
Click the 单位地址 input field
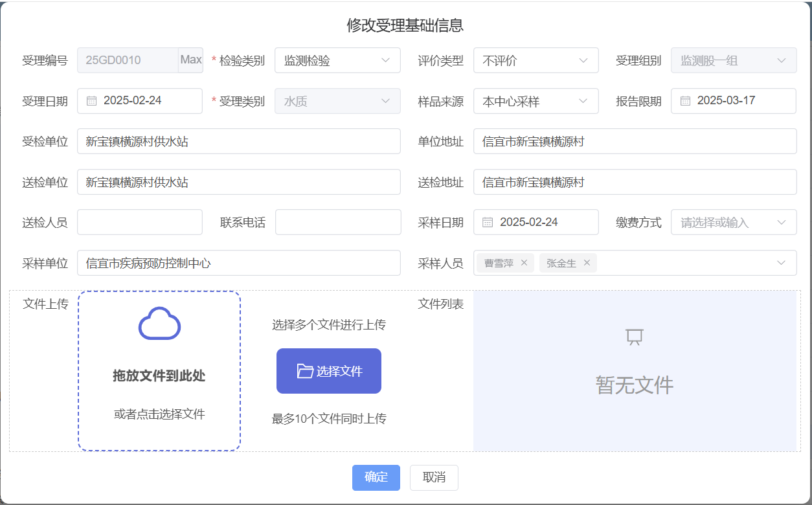coord(635,141)
